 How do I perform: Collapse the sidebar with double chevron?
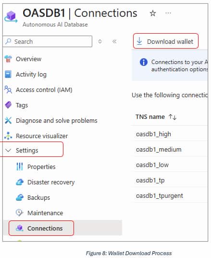point(114,41)
